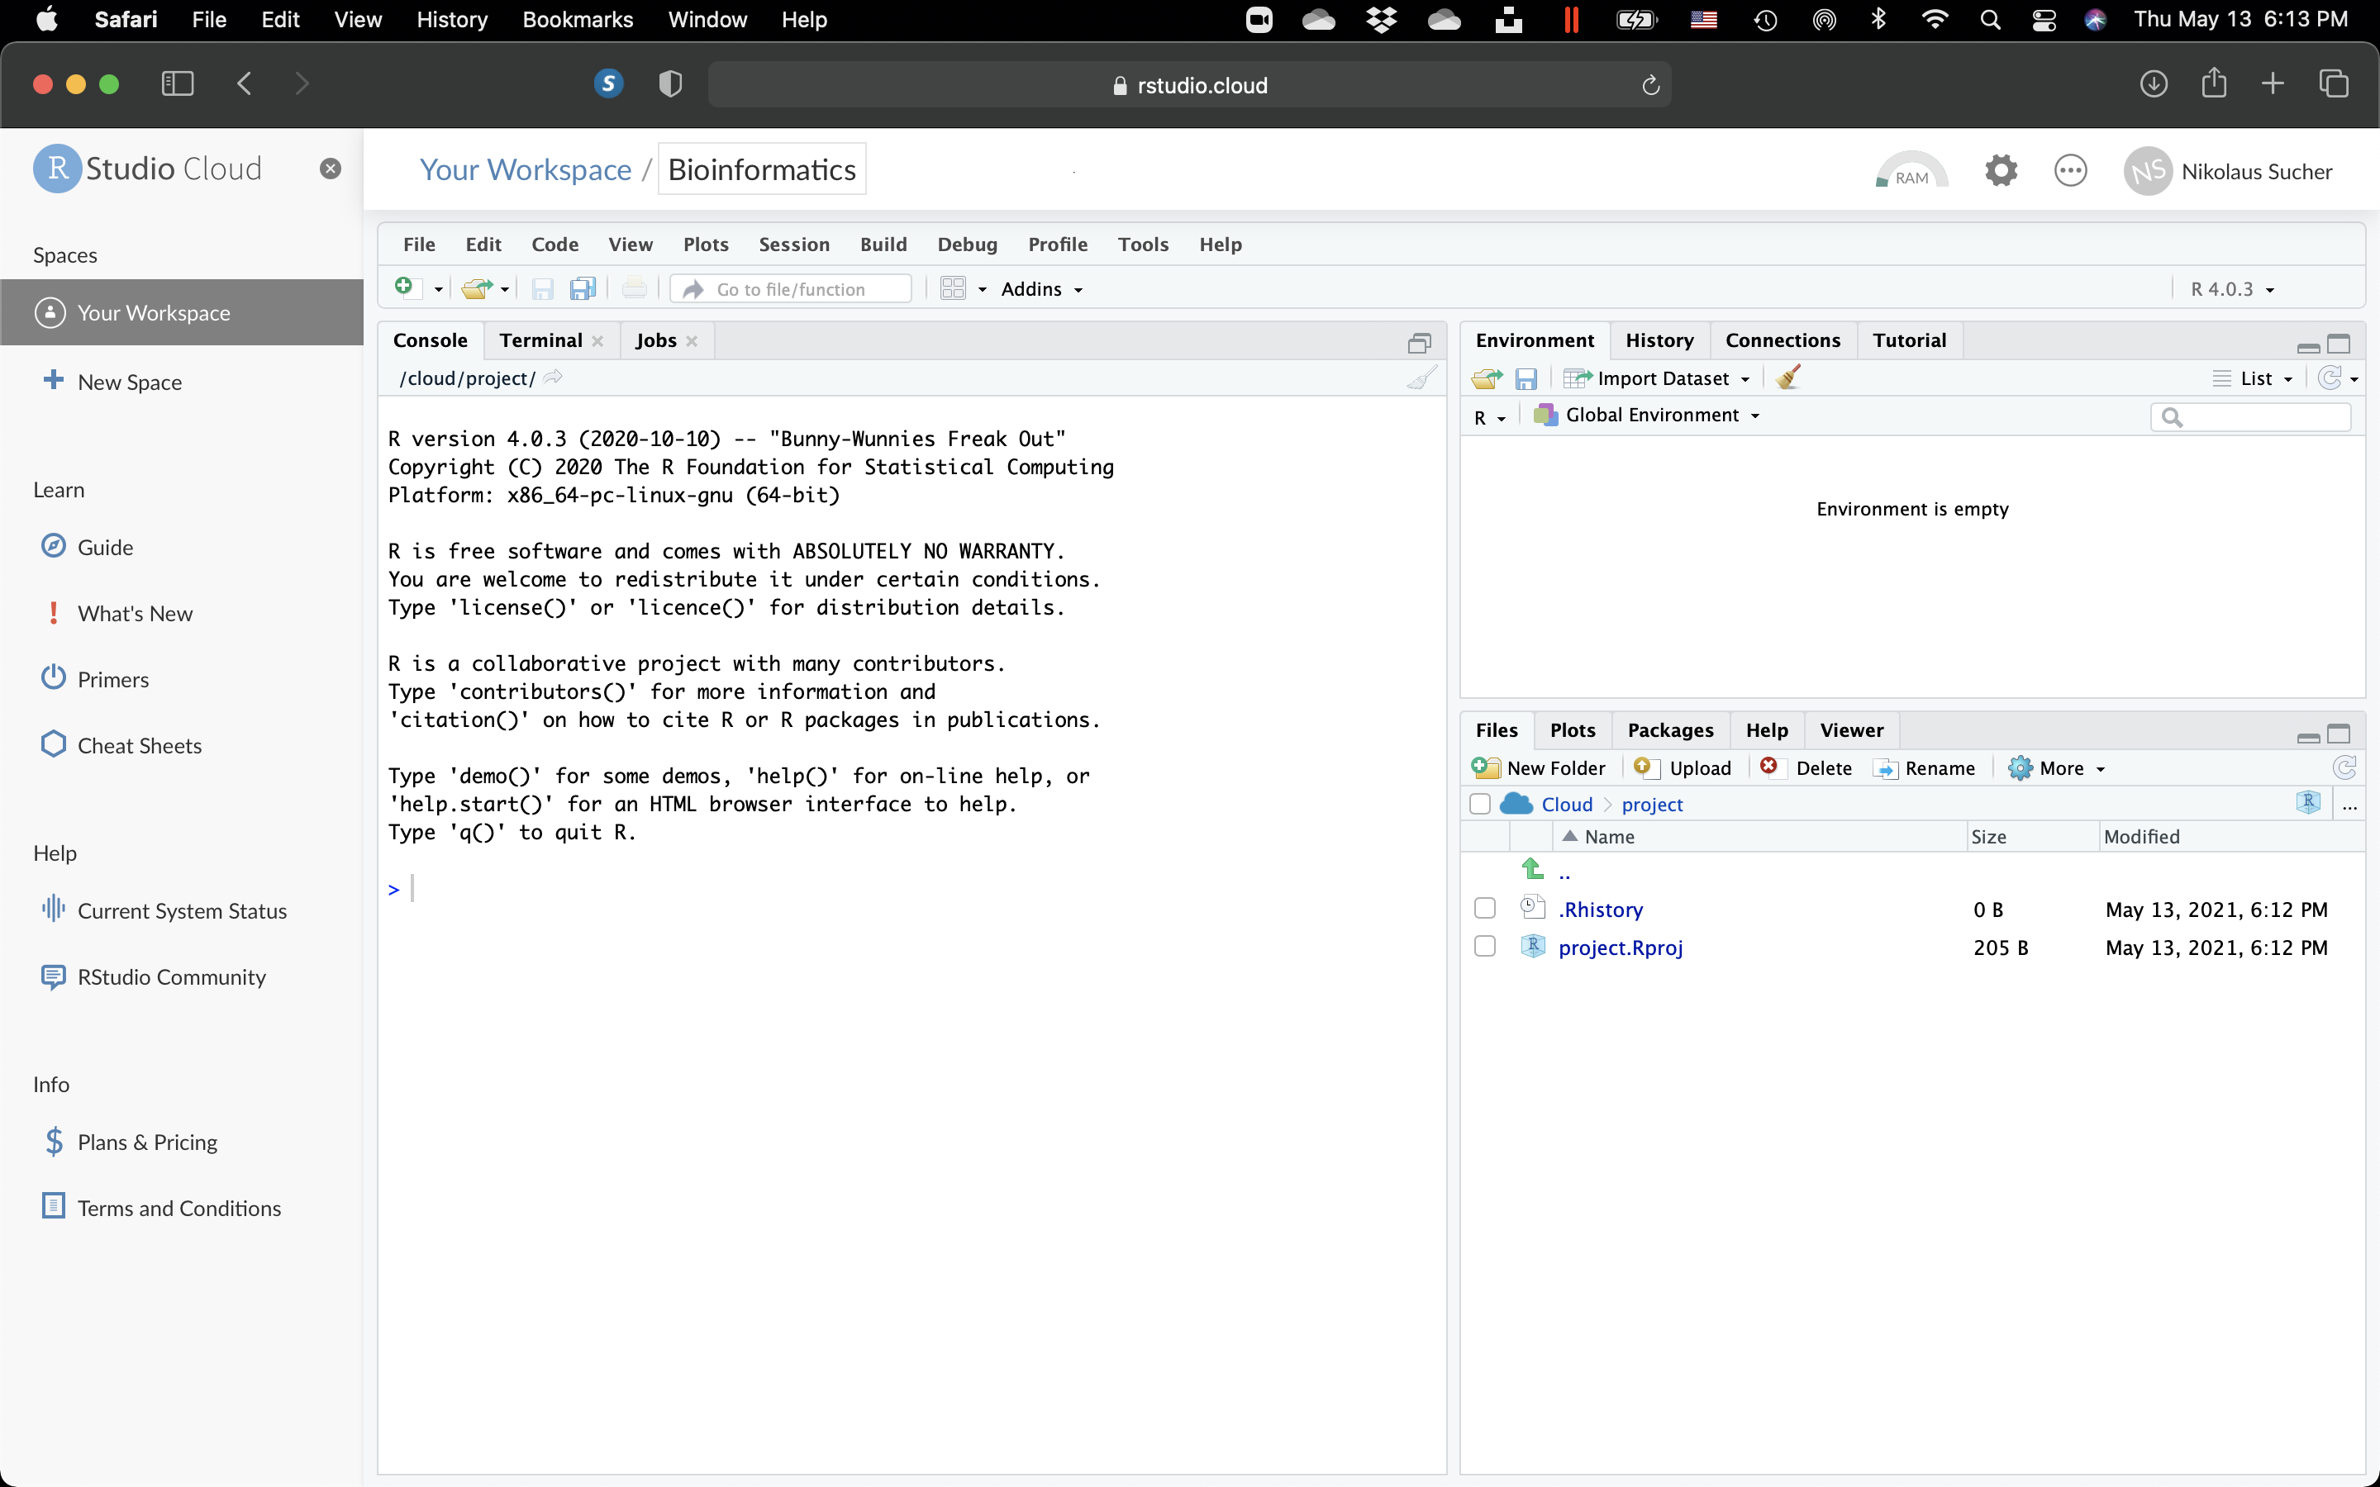Click the Environment search field
The height and width of the screenshot is (1487, 2380).
2250,417
